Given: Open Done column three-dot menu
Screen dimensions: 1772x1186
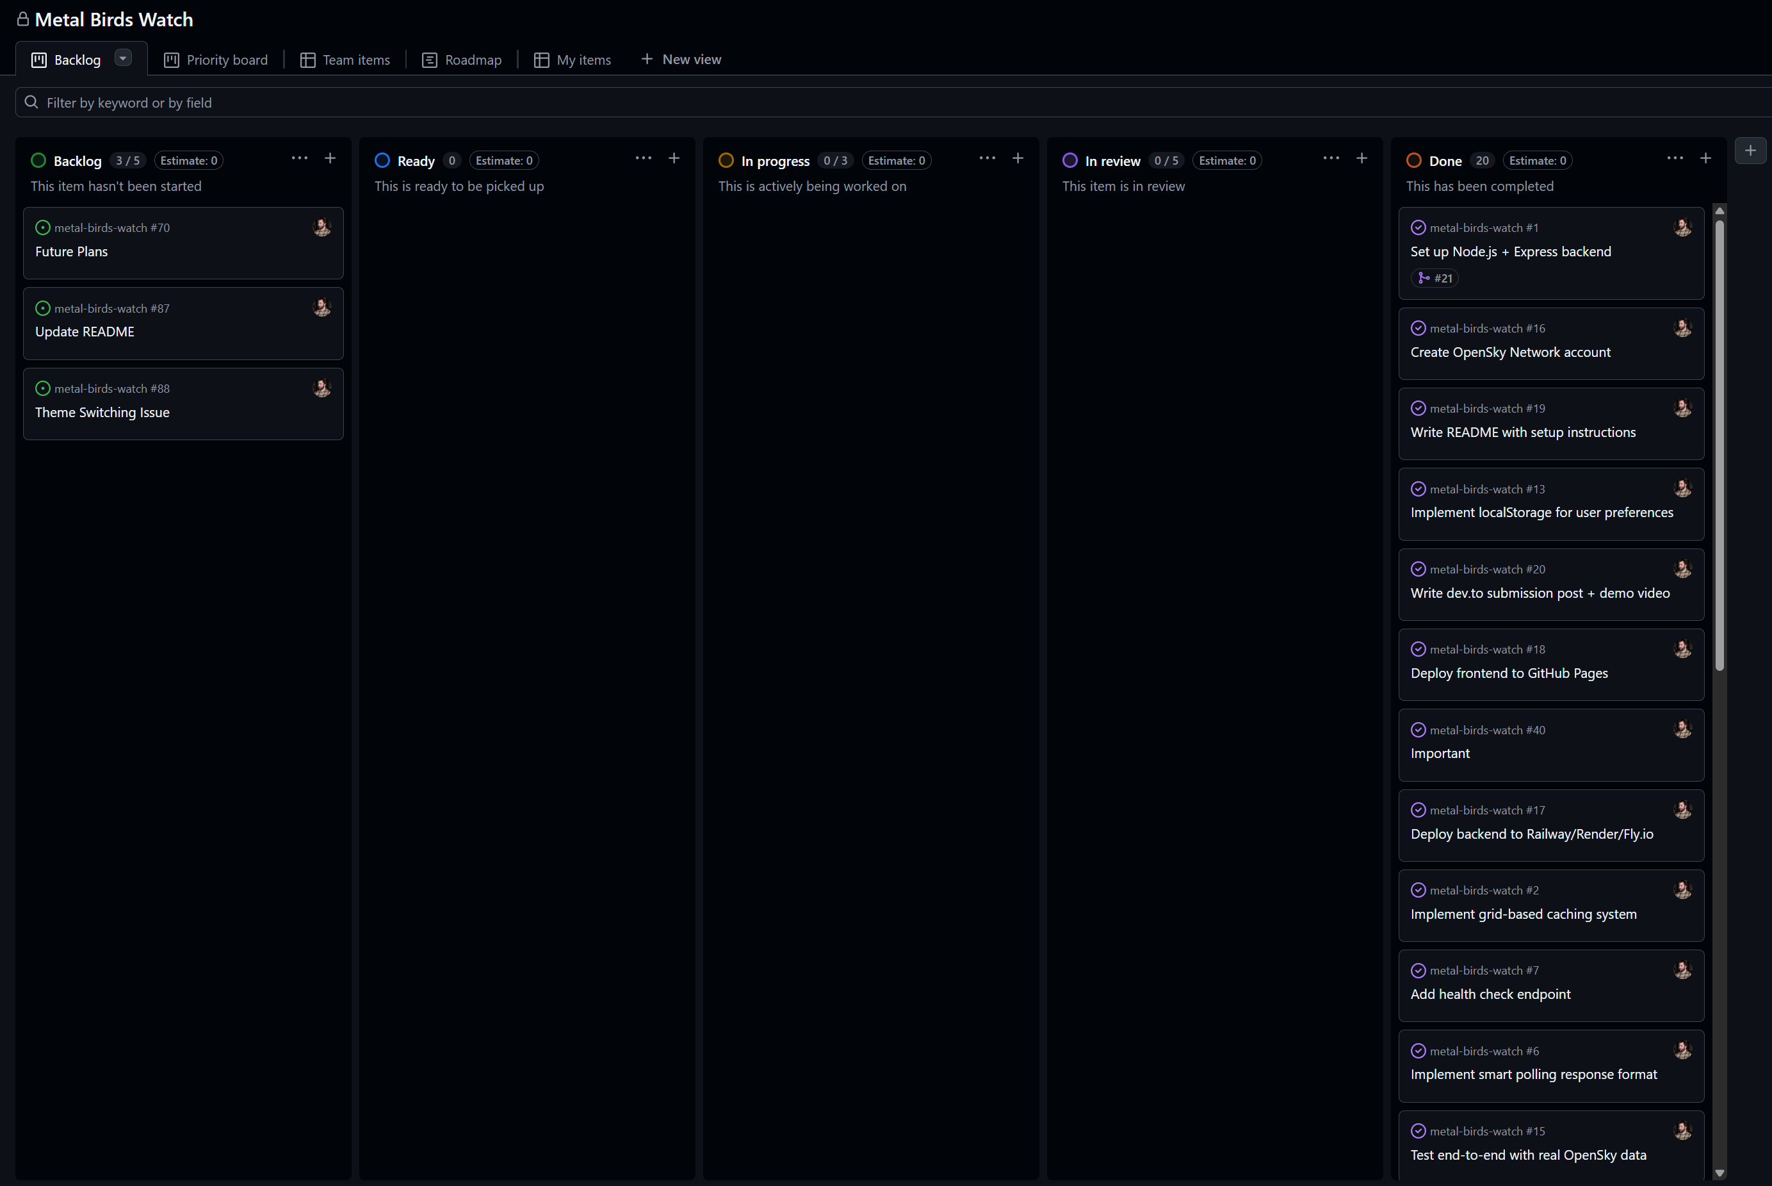Looking at the screenshot, I should point(1675,158).
